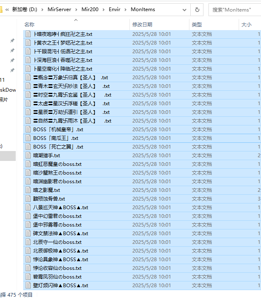Expand the chevron after 新加卷 (D:)
The height and width of the screenshot is (300, 261).
click(42, 9)
